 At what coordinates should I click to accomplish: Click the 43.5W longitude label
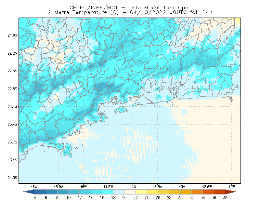tap(157, 187)
